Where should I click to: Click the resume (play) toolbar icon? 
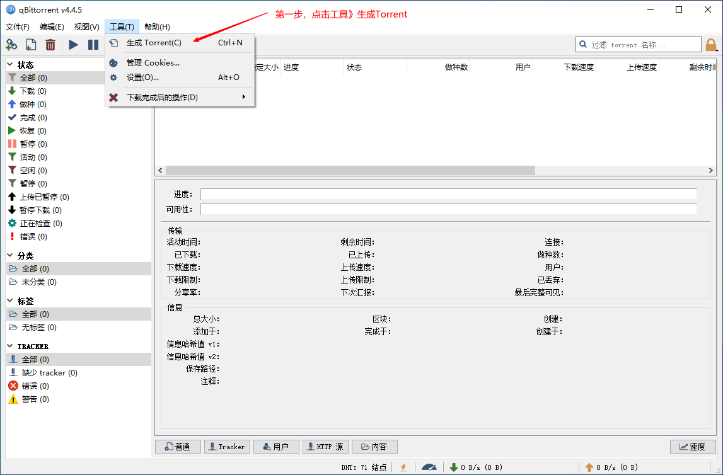click(73, 45)
